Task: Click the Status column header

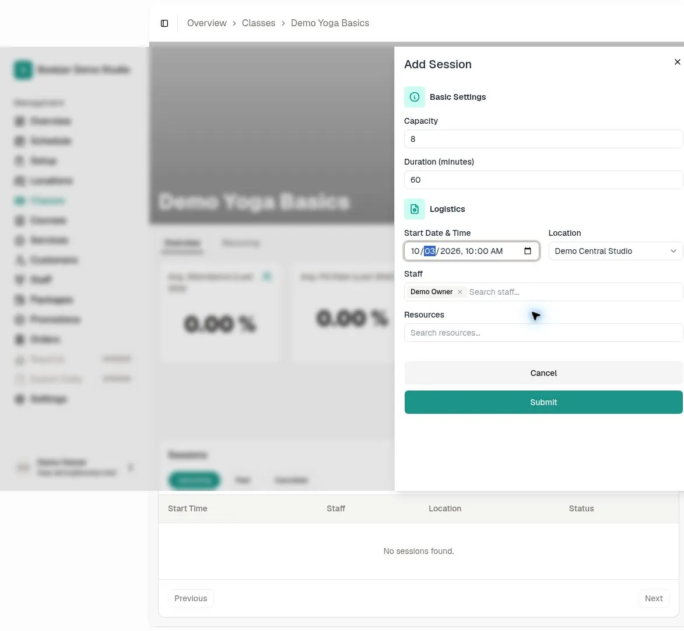Action: click(581, 508)
